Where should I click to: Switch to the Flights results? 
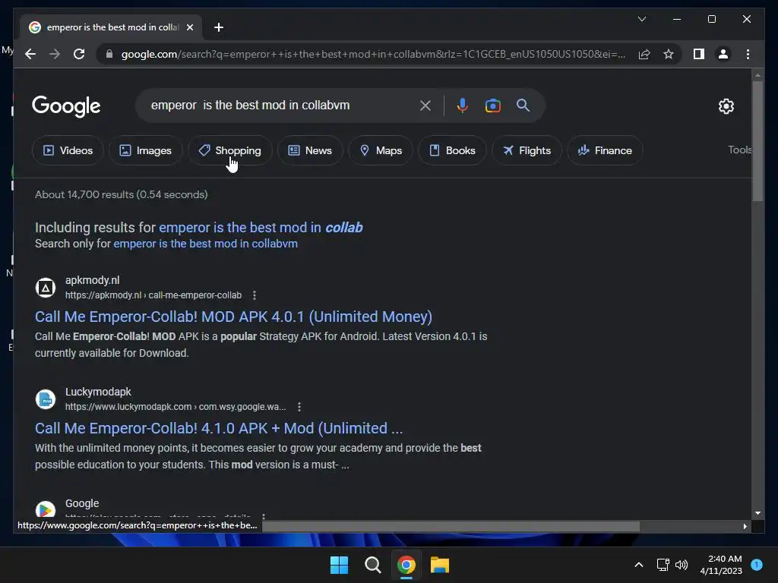coord(527,150)
